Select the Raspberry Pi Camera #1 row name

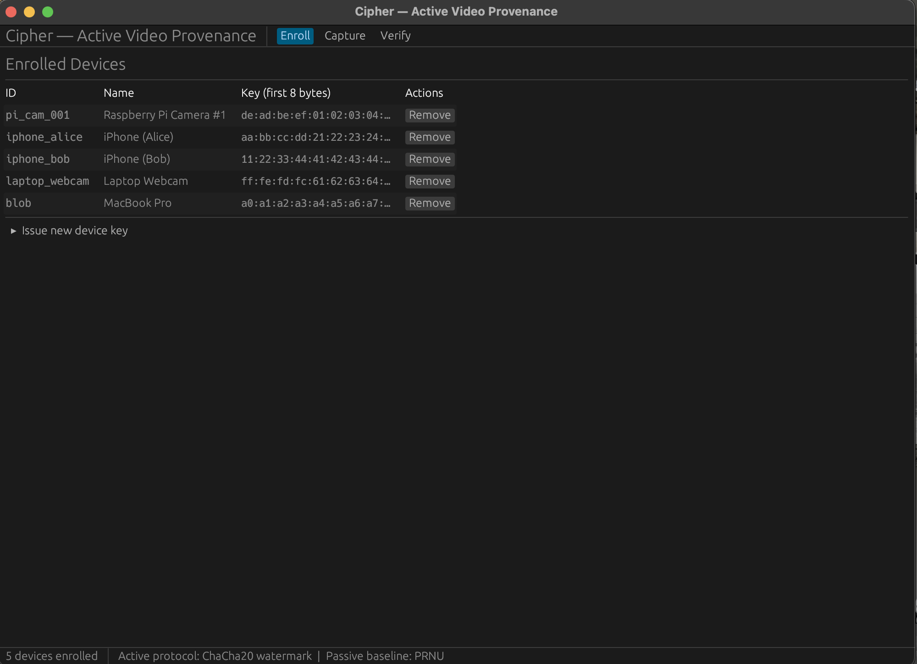click(165, 115)
